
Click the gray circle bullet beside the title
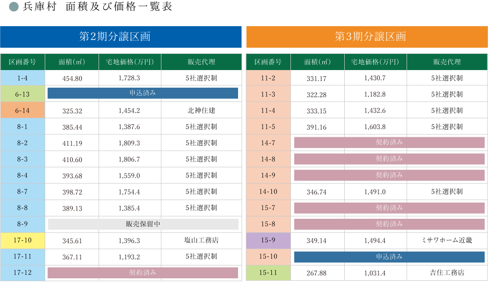[14, 7]
